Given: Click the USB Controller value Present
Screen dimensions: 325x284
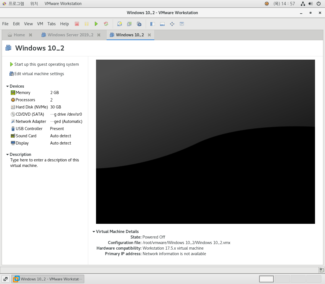Looking at the screenshot, I should coord(57,129).
